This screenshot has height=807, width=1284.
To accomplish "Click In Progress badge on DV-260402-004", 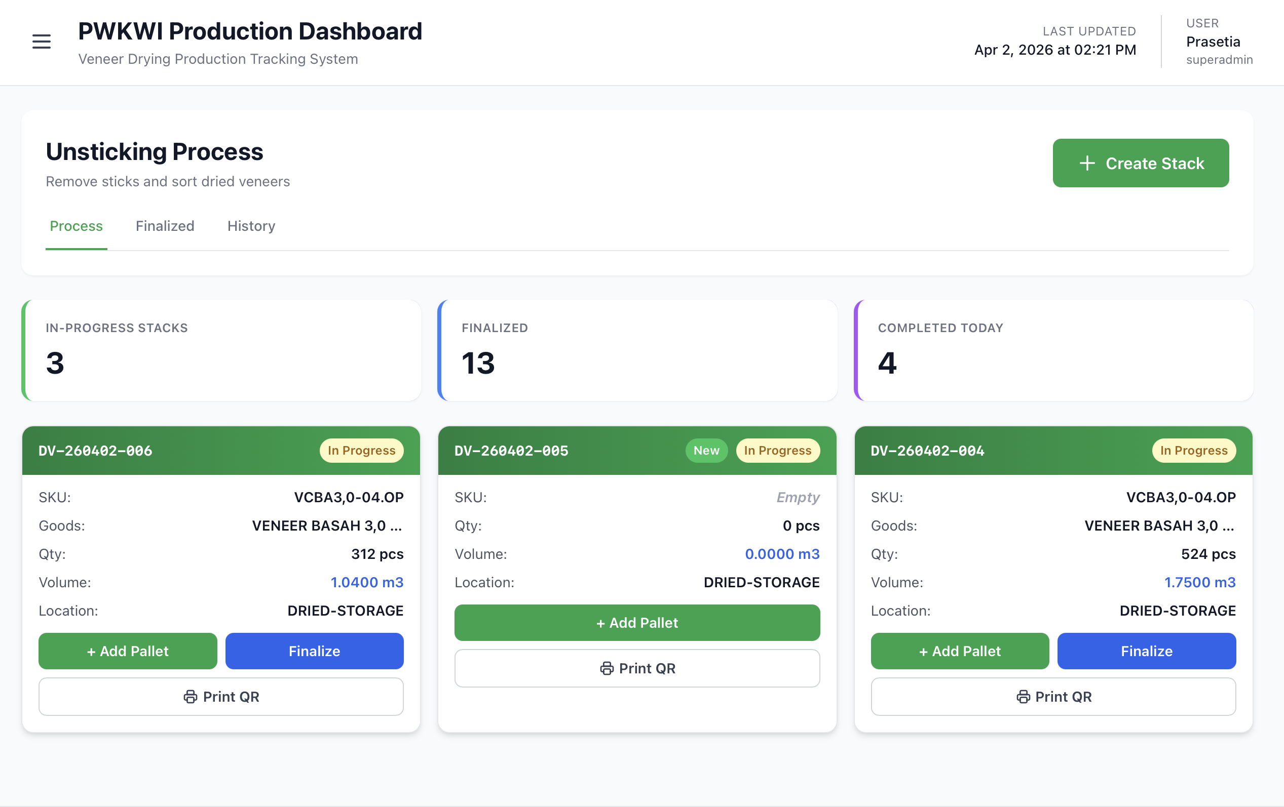I will (x=1193, y=451).
